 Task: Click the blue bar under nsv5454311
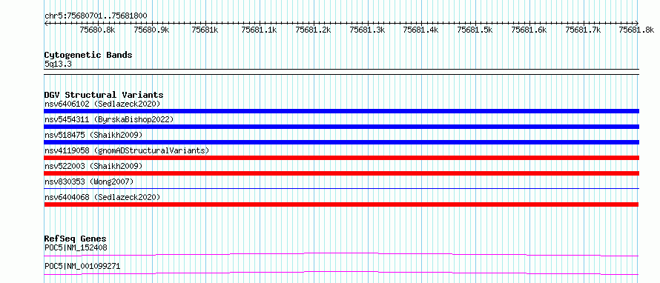point(341,127)
